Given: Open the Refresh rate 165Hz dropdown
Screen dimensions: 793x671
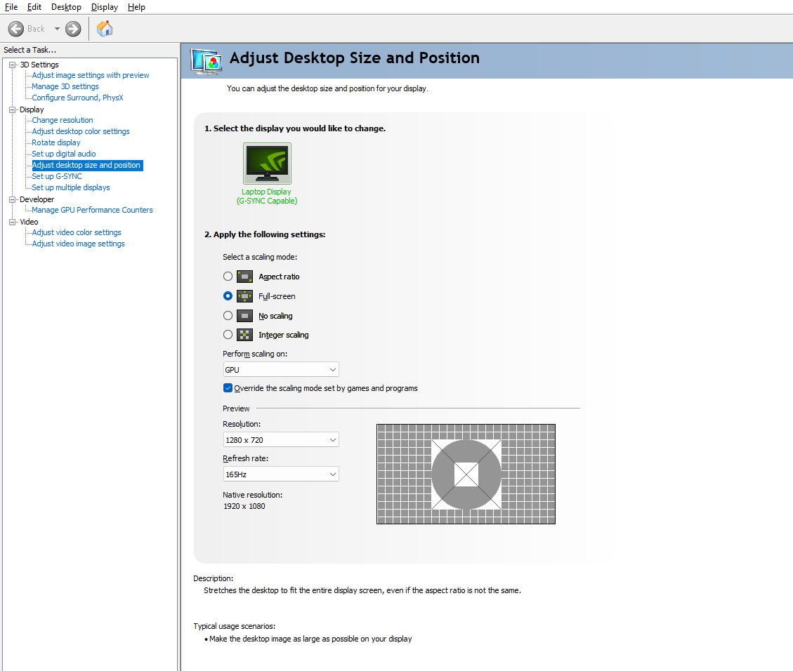Looking at the screenshot, I should (x=281, y=474).
